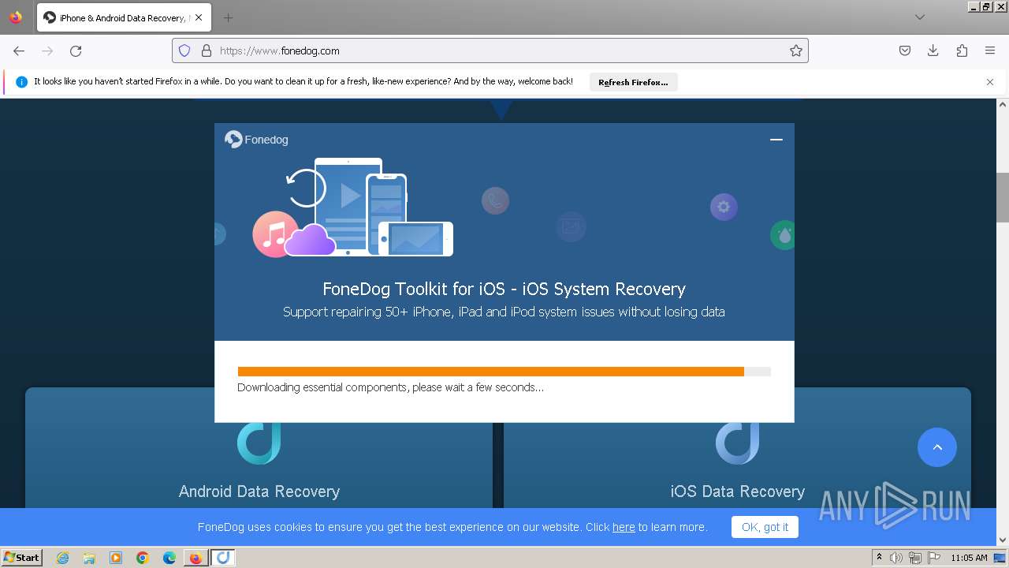Show hidden tray icons arrow
This screenshot has width=1009, height=568.
click(x=880, y=557)
